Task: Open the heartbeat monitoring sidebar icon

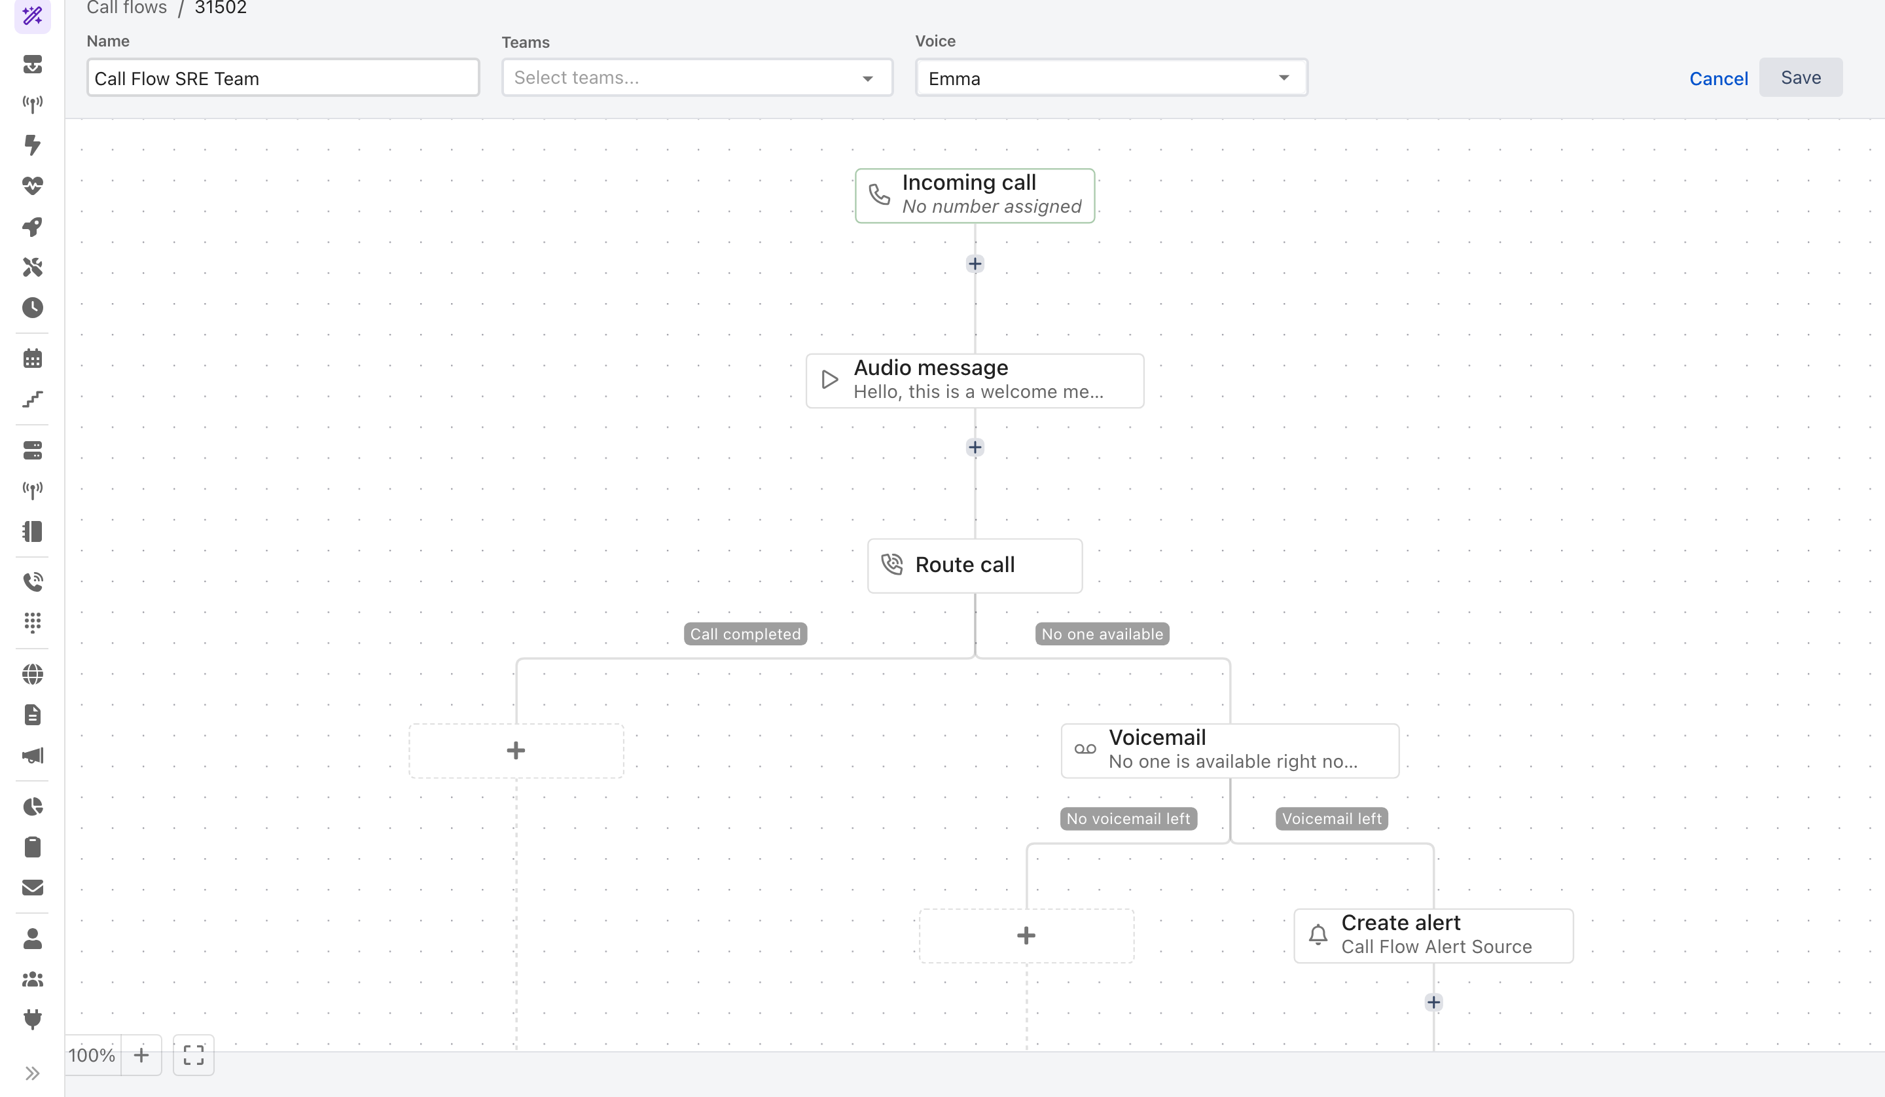Action: (32, 186)
